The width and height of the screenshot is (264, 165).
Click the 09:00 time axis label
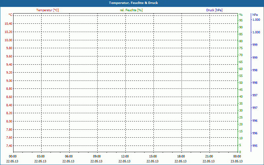click(97, 156)
